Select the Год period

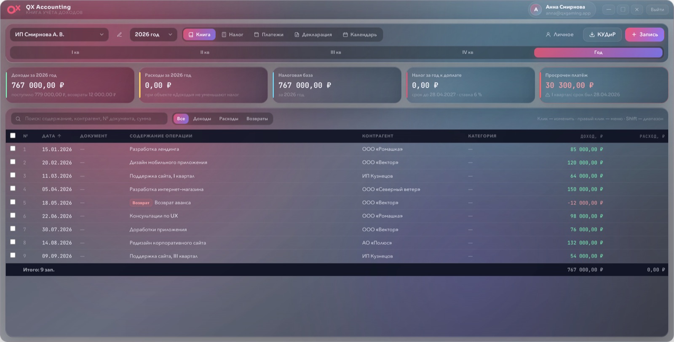(598, 52)
